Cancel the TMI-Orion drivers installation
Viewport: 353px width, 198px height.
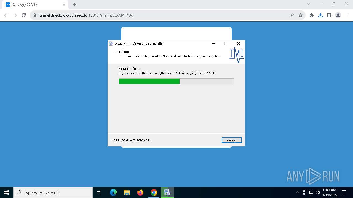click(x=232, y=140)
